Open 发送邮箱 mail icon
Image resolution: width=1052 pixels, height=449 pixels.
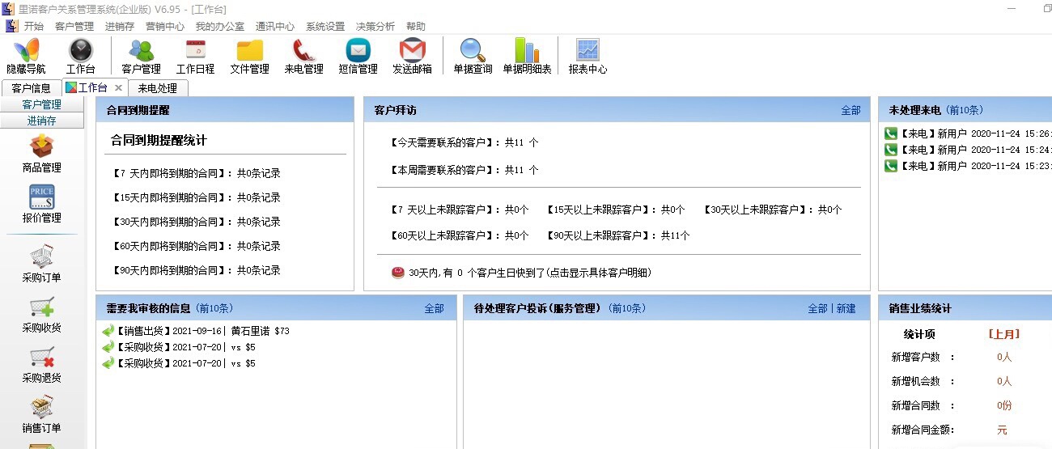tap(412, 57)
